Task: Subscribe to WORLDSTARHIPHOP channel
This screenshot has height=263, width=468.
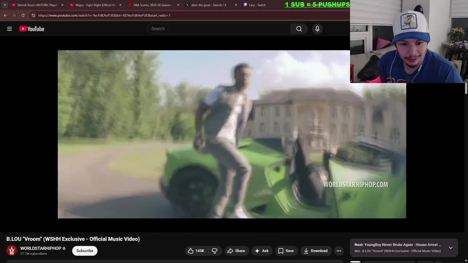Action: pos(85,251)
